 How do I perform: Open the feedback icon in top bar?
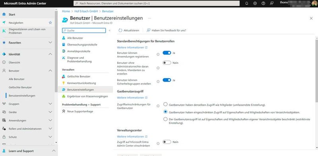point(271,4)
